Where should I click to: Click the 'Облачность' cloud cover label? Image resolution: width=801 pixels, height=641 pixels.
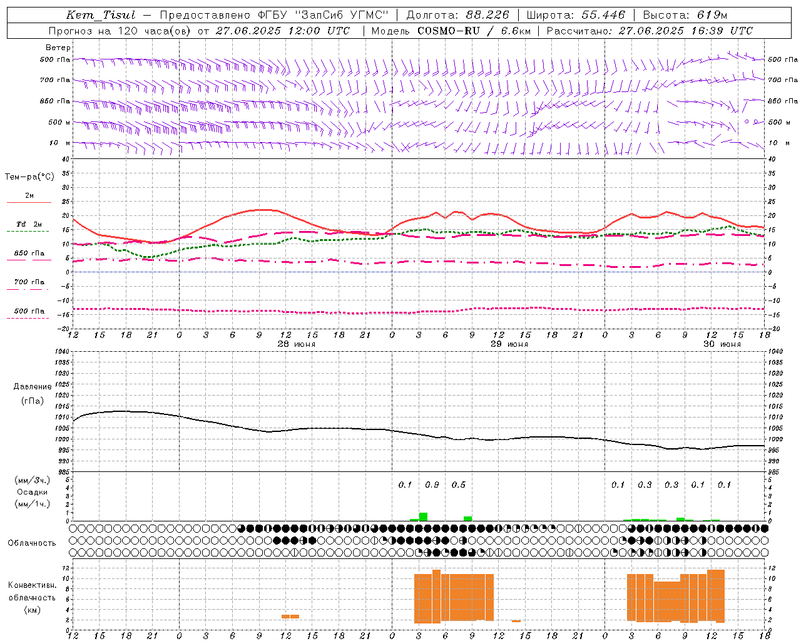tap(32, 543)
